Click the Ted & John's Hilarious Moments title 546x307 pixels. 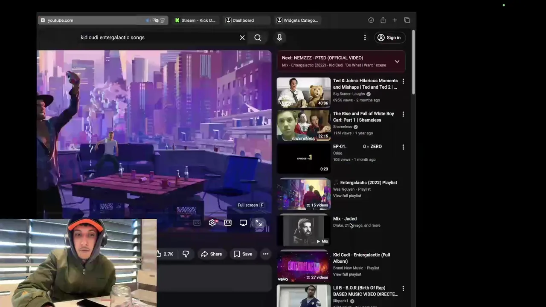coord(365,84)
